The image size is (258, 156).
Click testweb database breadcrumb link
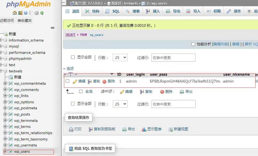(131, 3)
